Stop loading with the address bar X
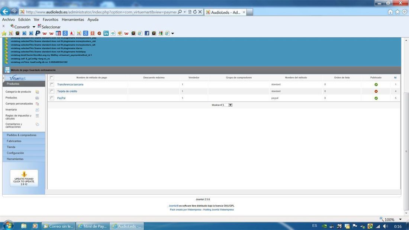This screenshot has height=230, width=409. click(x=200, y=12)
